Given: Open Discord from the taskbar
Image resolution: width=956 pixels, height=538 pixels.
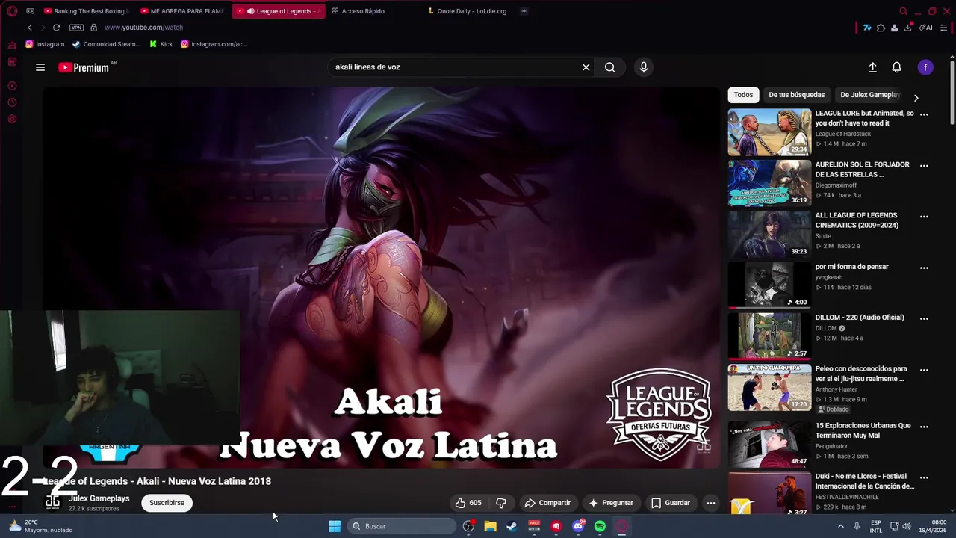Looking at the screenshot, I should point(578,526).
